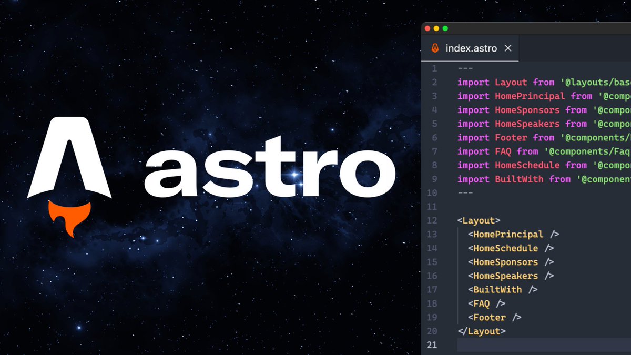Click the HomeSponsors import statement line
This screenshot has width=631, height=355.
click(x=544, y=110)
